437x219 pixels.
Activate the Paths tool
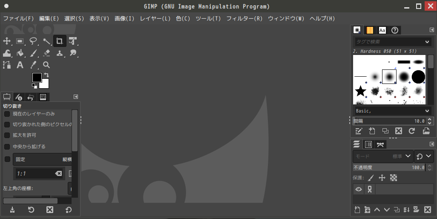click(x=7, y=65)
